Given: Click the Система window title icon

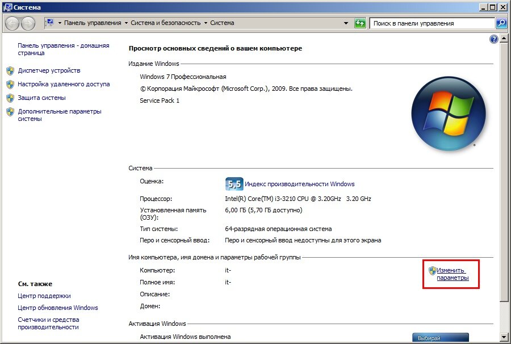Looking at the screenshot, I should click(x=7, y=7).
